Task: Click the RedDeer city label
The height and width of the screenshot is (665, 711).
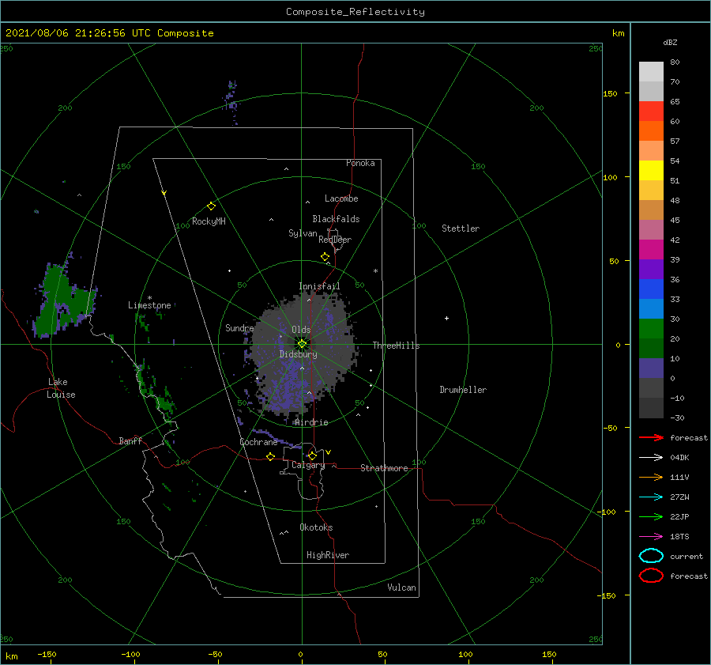Action: point(335,240)
